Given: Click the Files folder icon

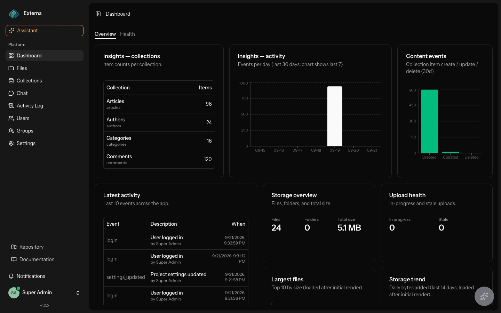Looking at the screenshot, I should tap(11, 68).
